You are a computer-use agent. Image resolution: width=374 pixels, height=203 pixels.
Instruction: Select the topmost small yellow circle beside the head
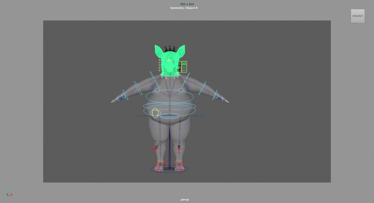(160, 60)
